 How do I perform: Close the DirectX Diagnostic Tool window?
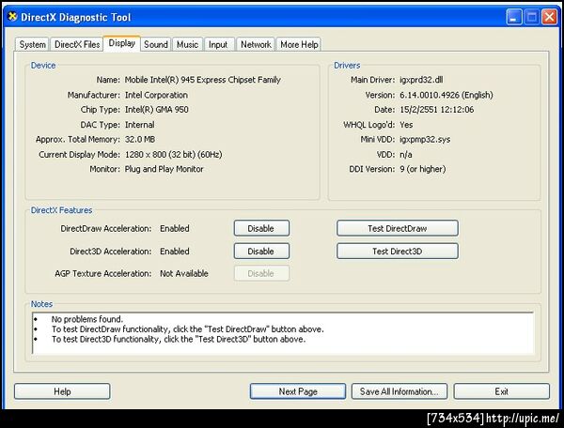point(550,17)
